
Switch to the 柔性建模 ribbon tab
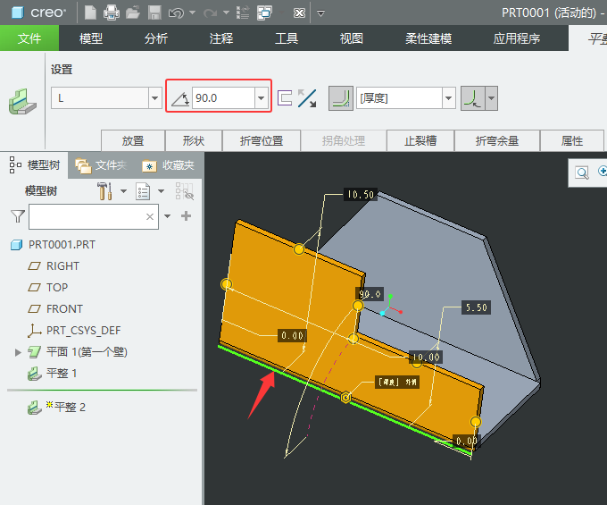click(428, 38)
